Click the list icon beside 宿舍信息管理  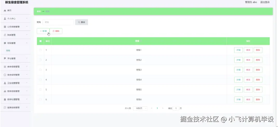(5, 67)
